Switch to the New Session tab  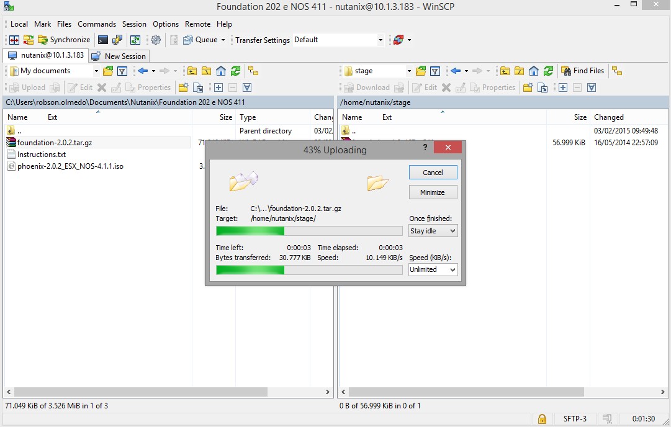coord(119,56)
